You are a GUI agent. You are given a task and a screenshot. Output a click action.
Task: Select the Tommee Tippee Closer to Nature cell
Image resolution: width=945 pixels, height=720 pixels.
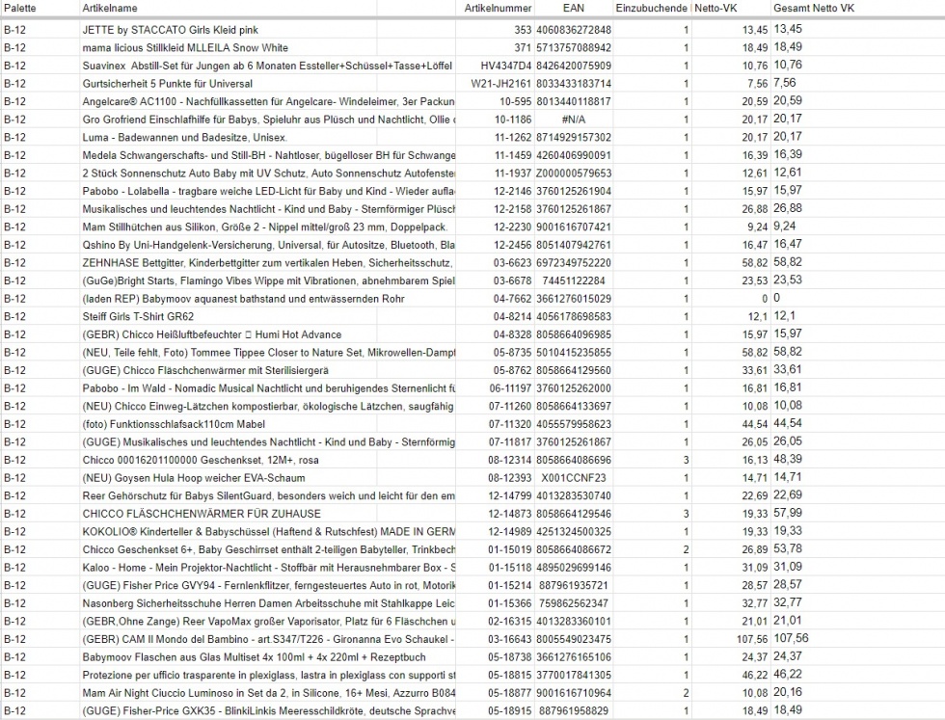click(268, 353)
